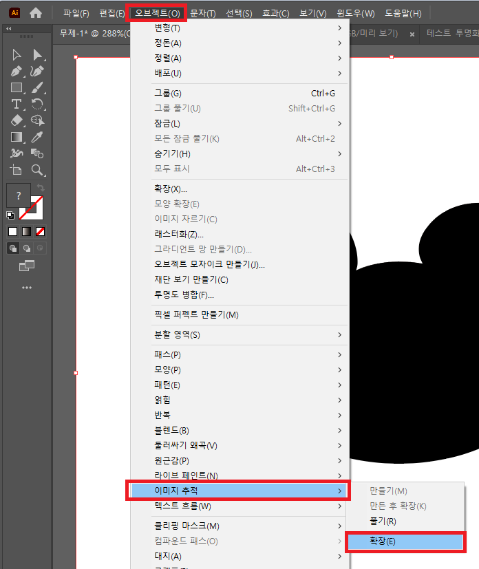Select the Gradient tool
479x569 pixels.
point(17,137)
